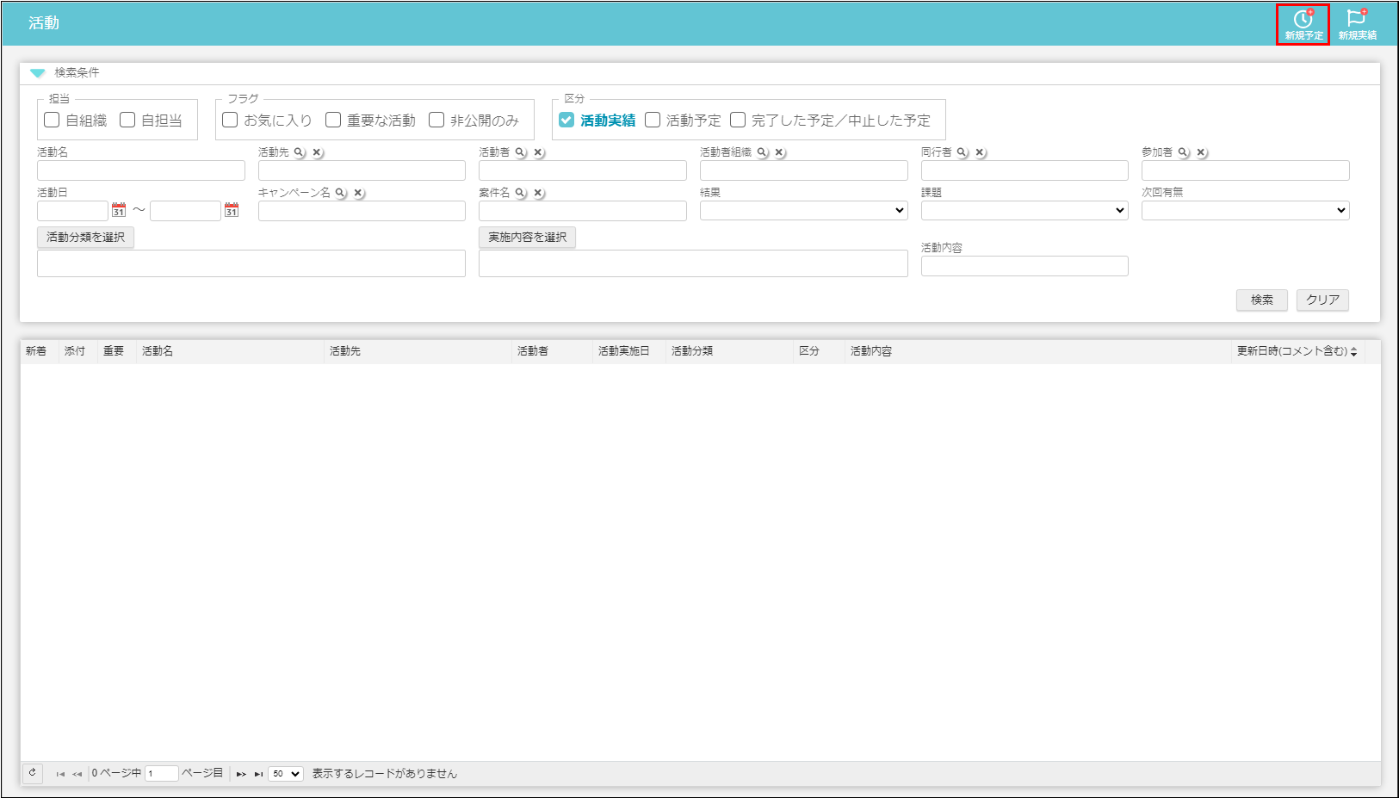Clear 活動者 with its x icon
The height and width of the screenshot is (798, 1399).
coord(538,152)
